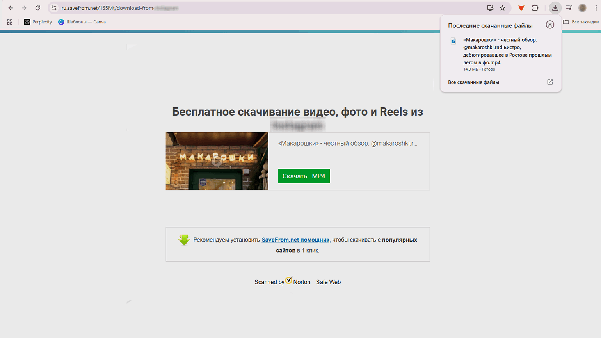This screenshot has height=338, width=601.
Task: Click the browser back arrow
Action: point(11,8)
